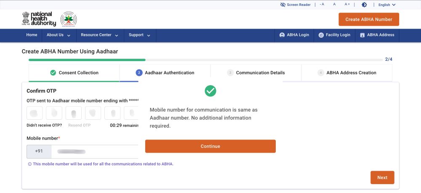The height and width of the screenshot is (193, 421).
Task: Open the English language dropdown
Action: [387, 5]
